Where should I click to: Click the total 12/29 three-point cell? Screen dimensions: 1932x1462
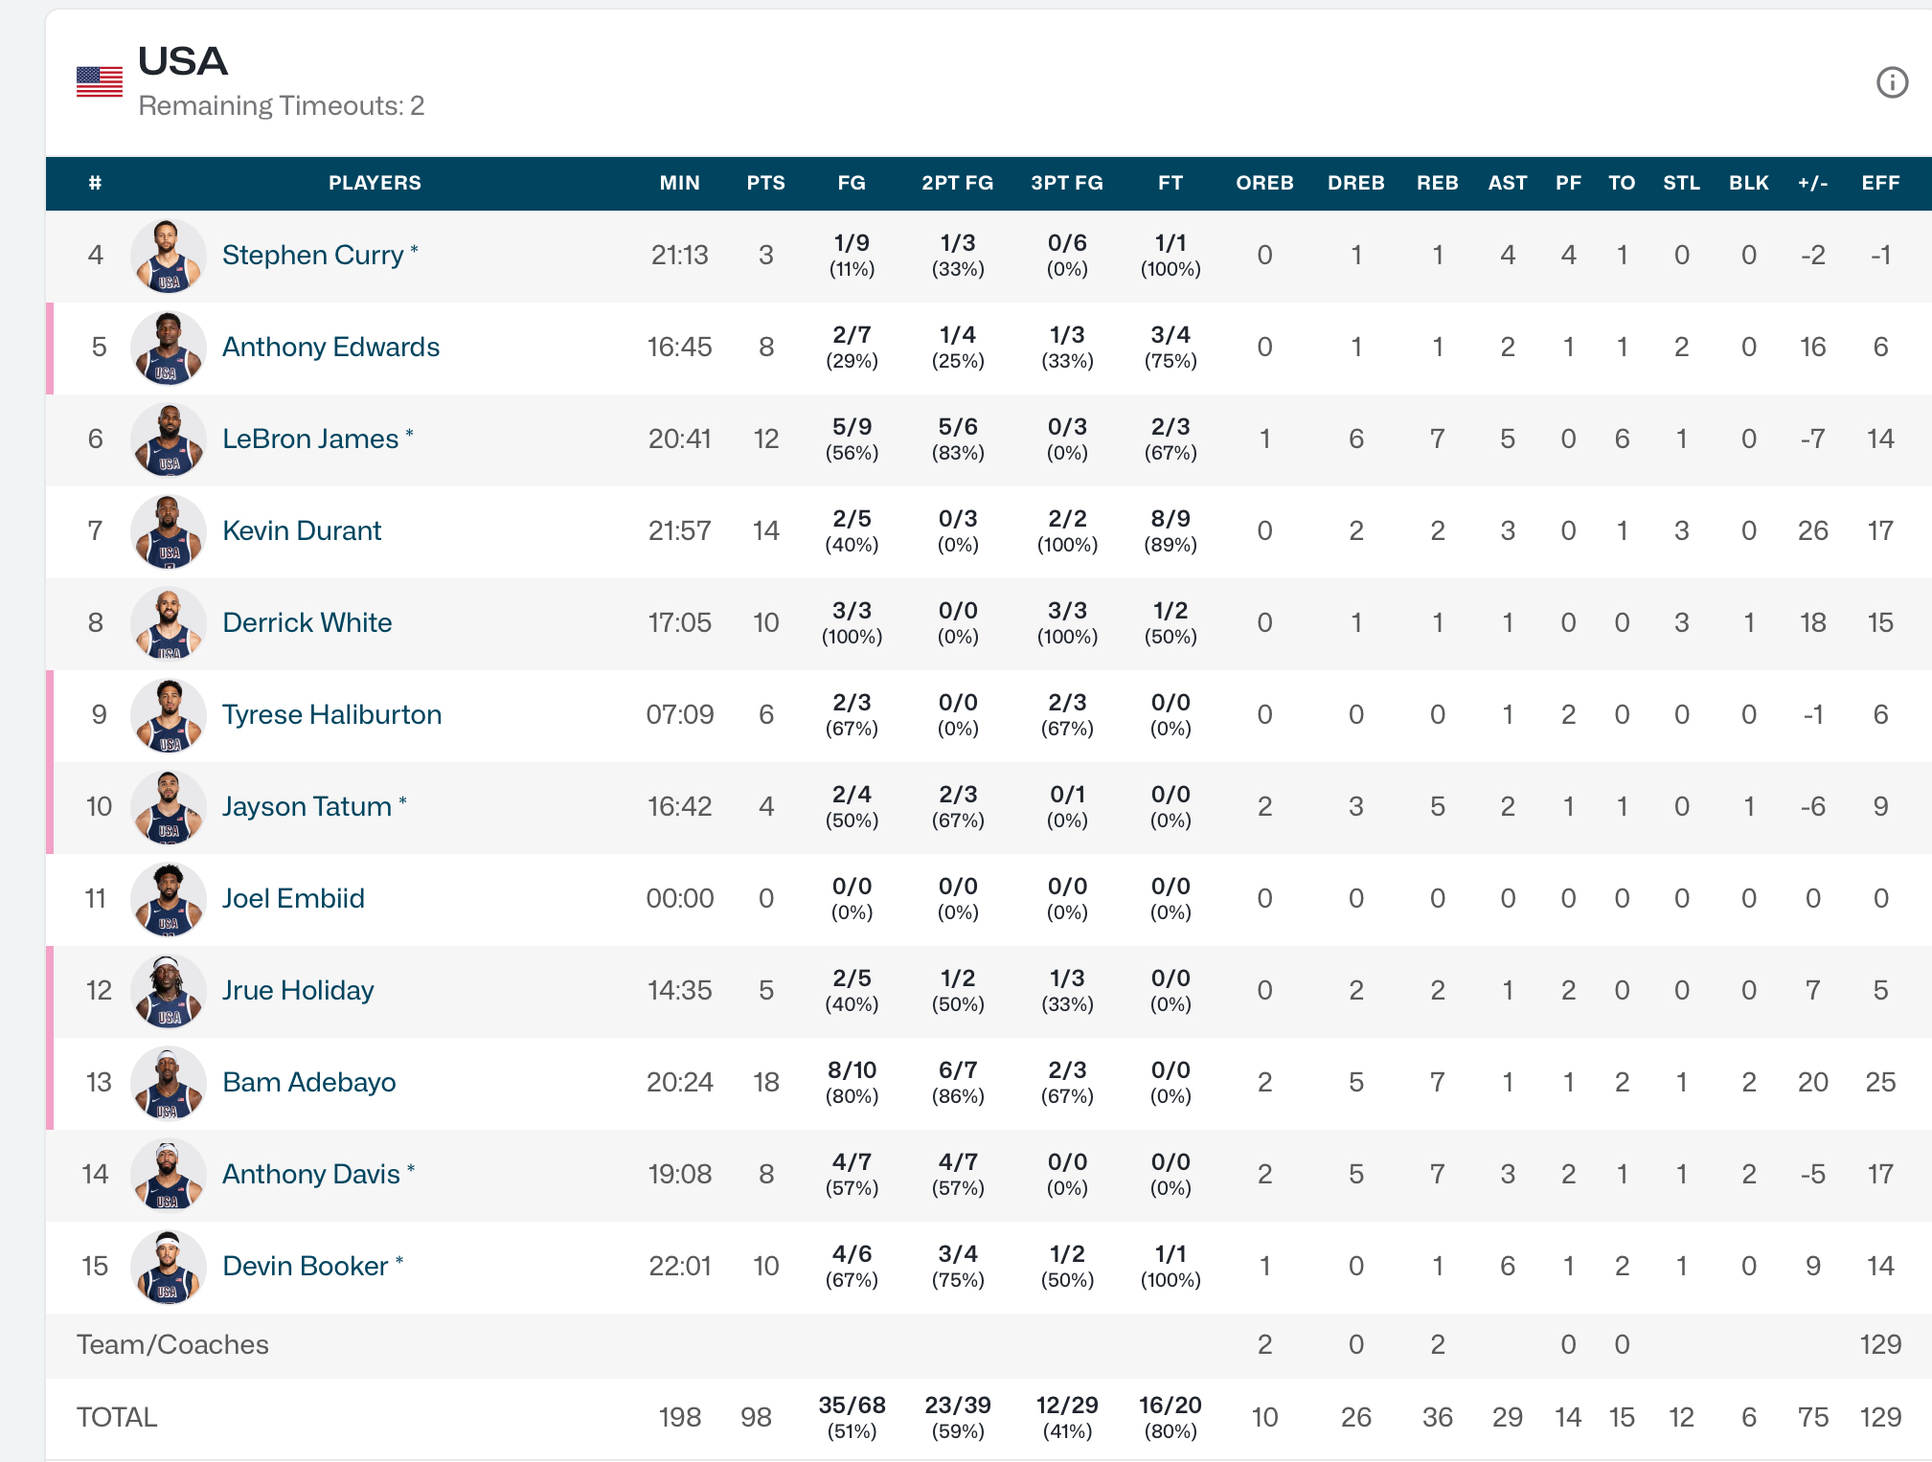tap(1067, 1417)
